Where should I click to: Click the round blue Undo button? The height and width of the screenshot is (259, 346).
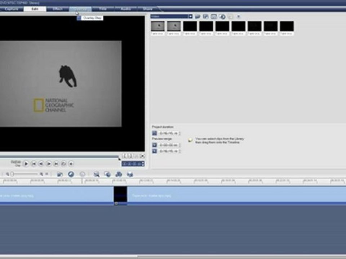[x=71, y=174]
